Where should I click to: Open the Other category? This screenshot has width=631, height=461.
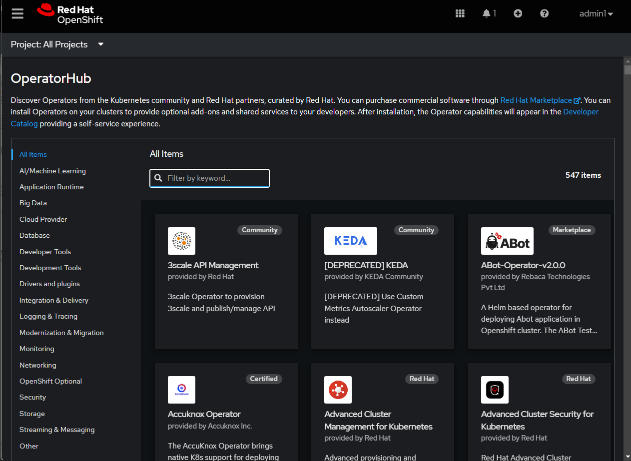point(29,446)
